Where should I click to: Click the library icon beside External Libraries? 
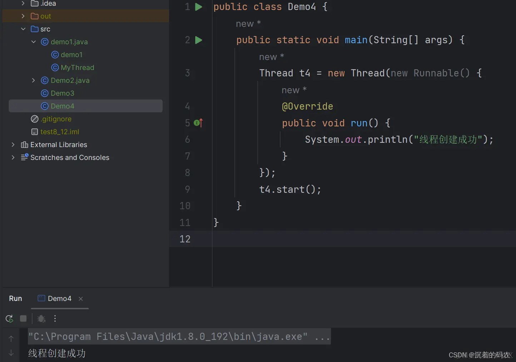pos(25,145)
